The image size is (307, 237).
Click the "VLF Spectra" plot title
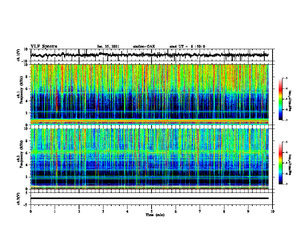point(44,46)
